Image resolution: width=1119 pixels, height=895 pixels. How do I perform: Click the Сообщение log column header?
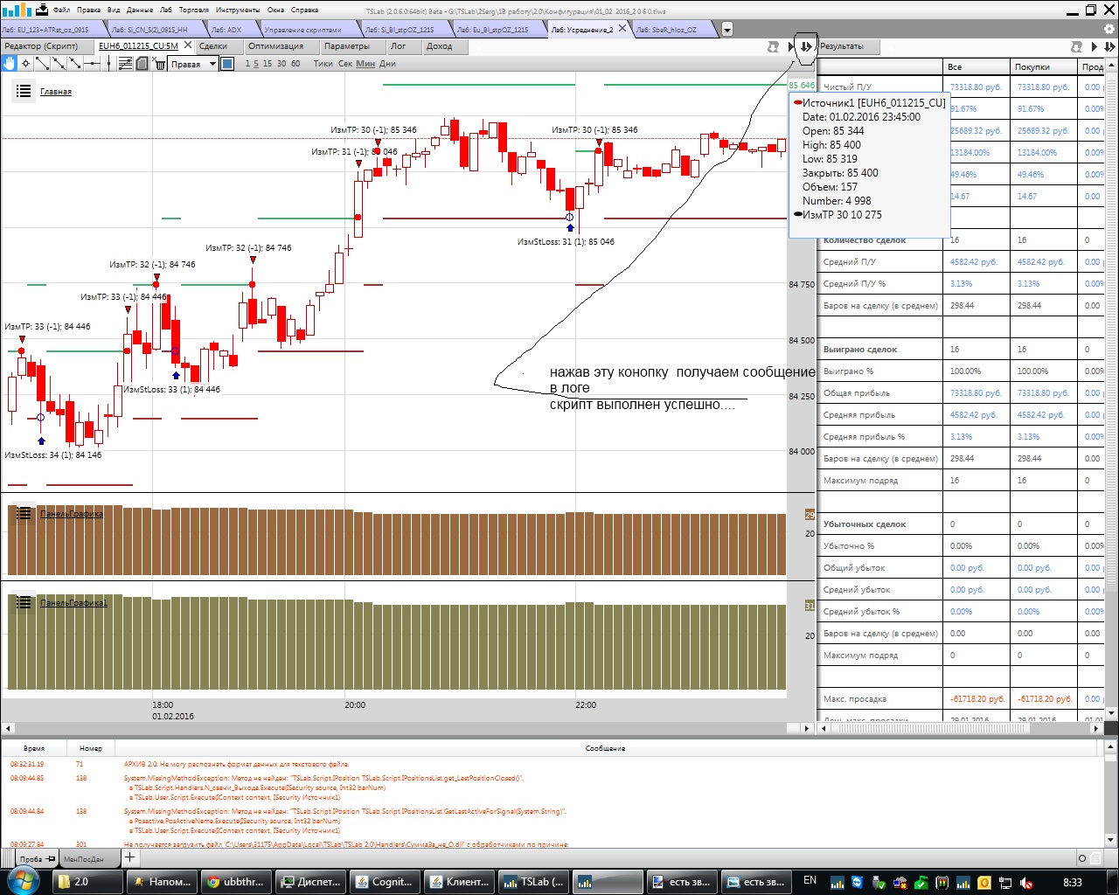(x=605, y=748)
